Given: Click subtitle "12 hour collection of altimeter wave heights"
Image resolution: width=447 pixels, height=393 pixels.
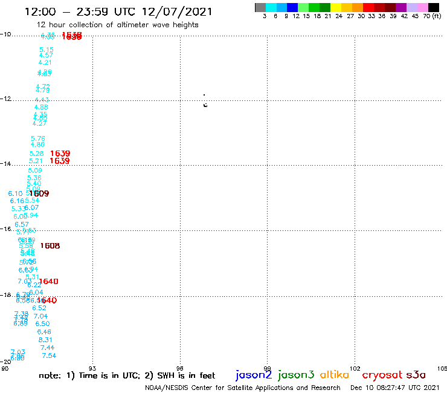Looking at the screenshot, I should tap(117, 25).
